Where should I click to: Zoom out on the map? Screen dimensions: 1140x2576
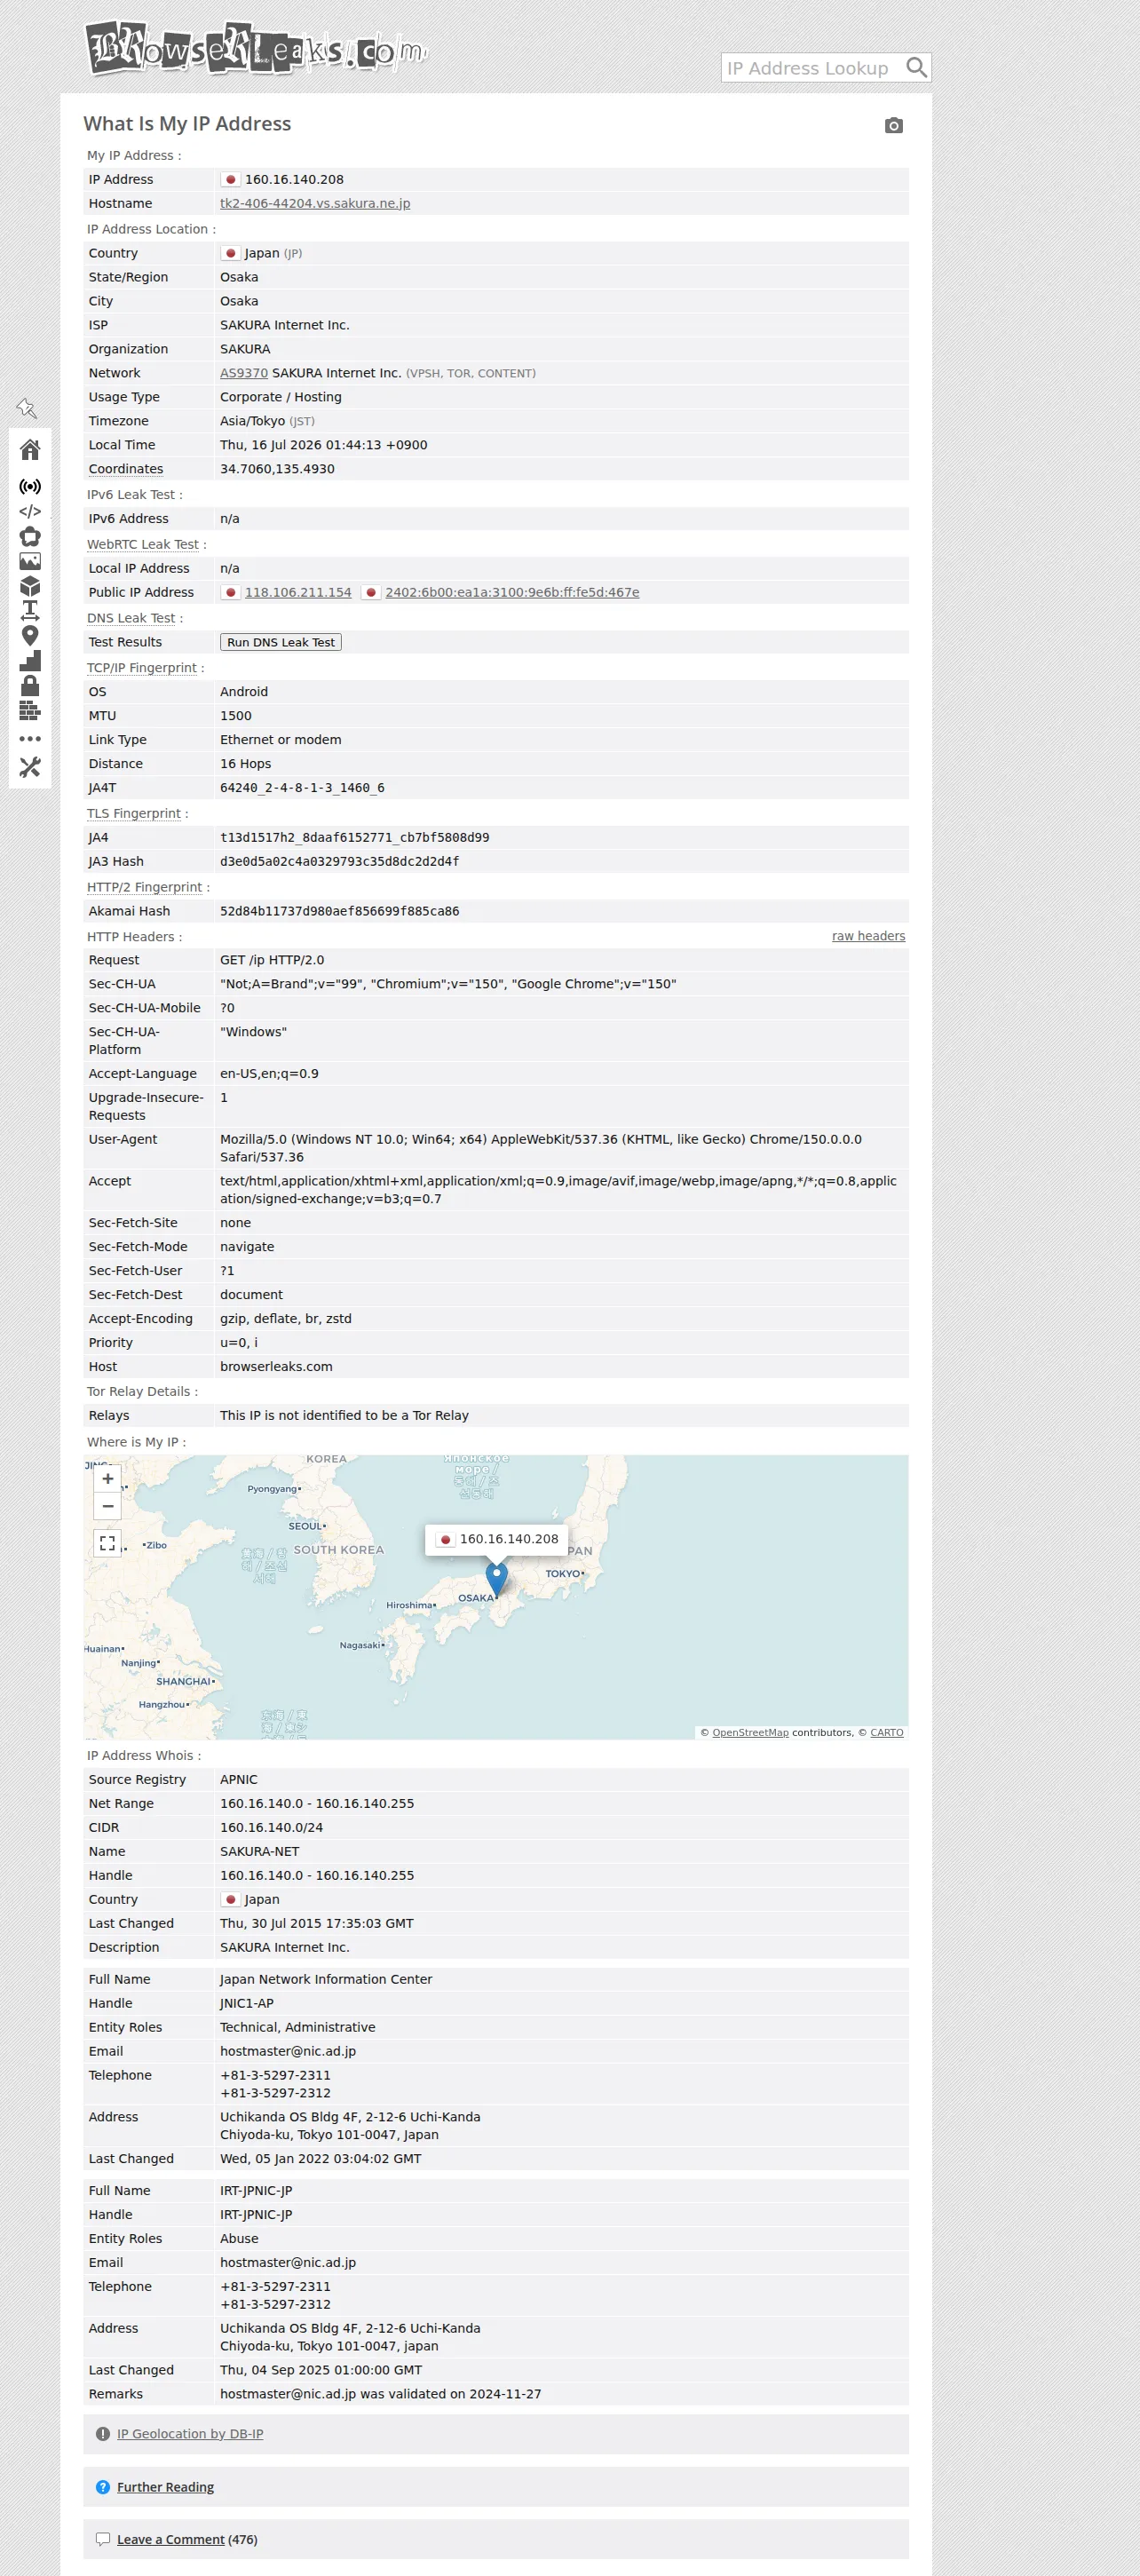(x=108, y=1506)
